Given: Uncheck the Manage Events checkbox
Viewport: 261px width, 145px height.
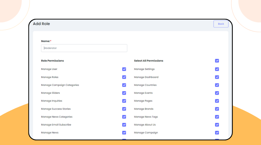Looking at the screenshot, I should (x=217, y=93).
